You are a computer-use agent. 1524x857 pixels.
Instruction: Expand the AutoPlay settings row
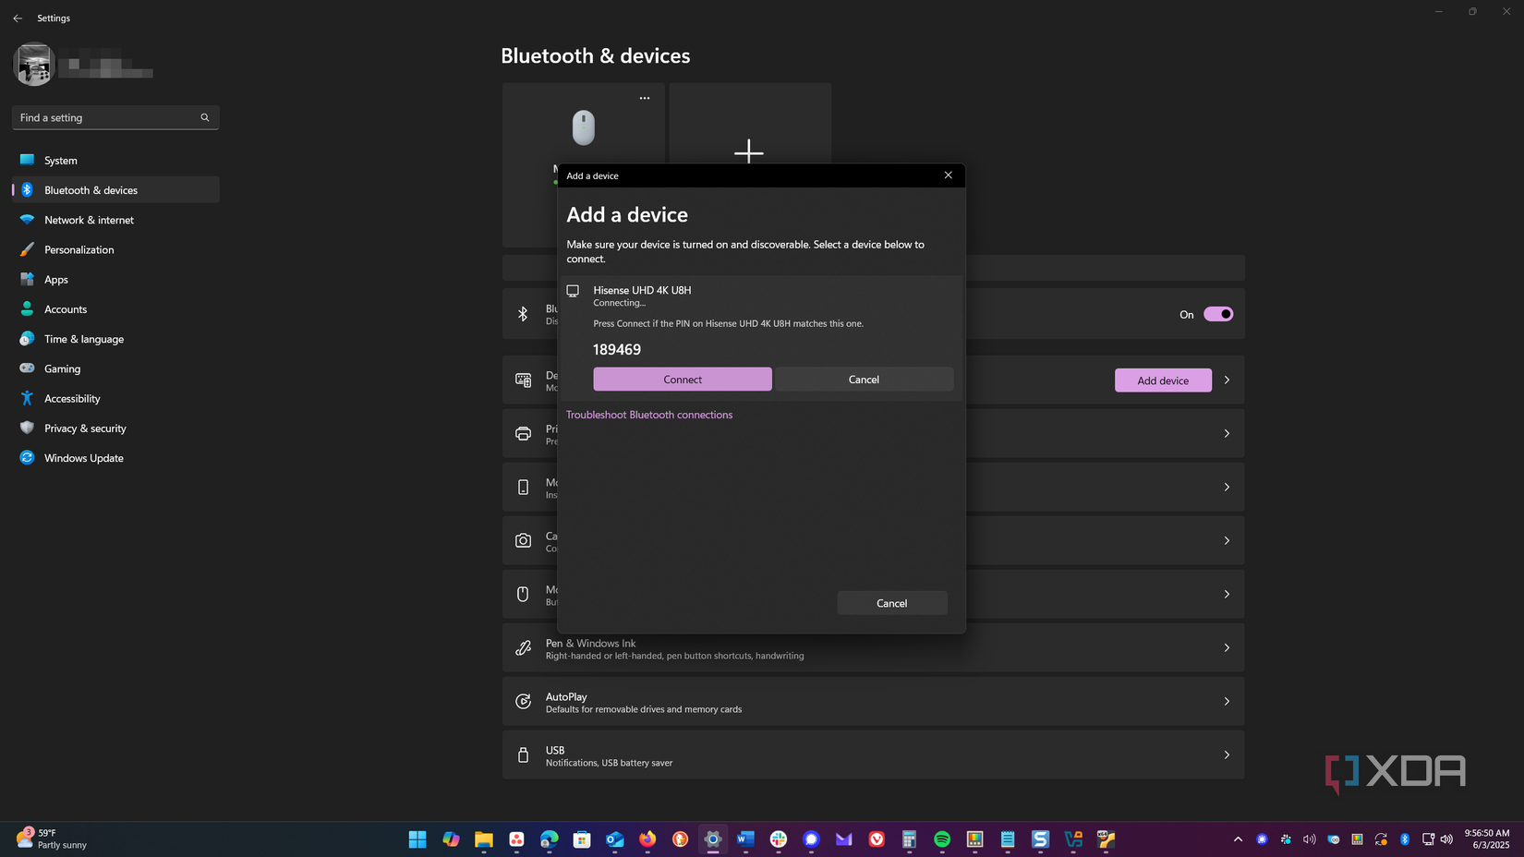tap(1227, 701)
